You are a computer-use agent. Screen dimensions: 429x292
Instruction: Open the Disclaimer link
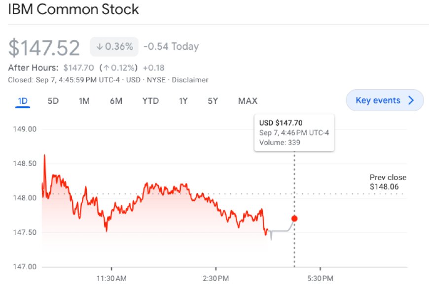pos(190,80)
